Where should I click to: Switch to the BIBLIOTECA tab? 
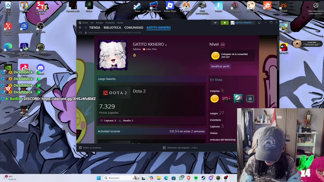(x=112, y=28)
